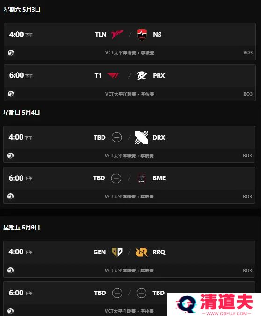
Task: Click VCT Pacific league icon under TLN match
Action: [11, 53]
